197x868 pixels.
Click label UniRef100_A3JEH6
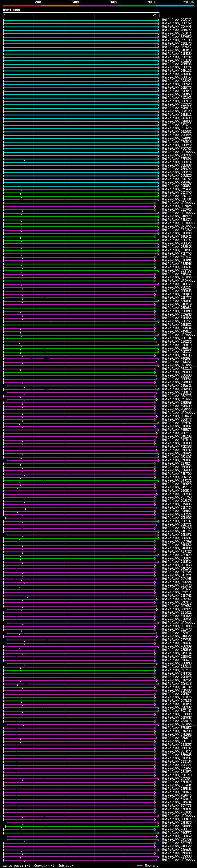pos(177,264)
